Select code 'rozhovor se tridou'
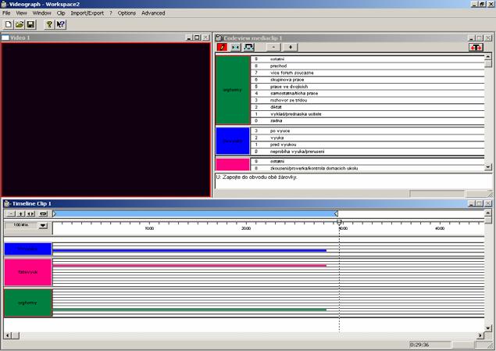Viewport: 496px width, 351px height. click(x=368, y=100)
